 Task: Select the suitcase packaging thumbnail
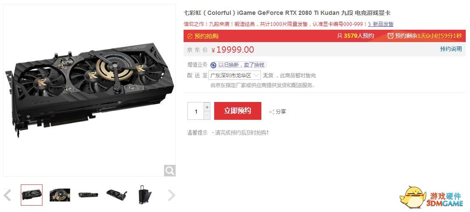(x=145, y=195)
